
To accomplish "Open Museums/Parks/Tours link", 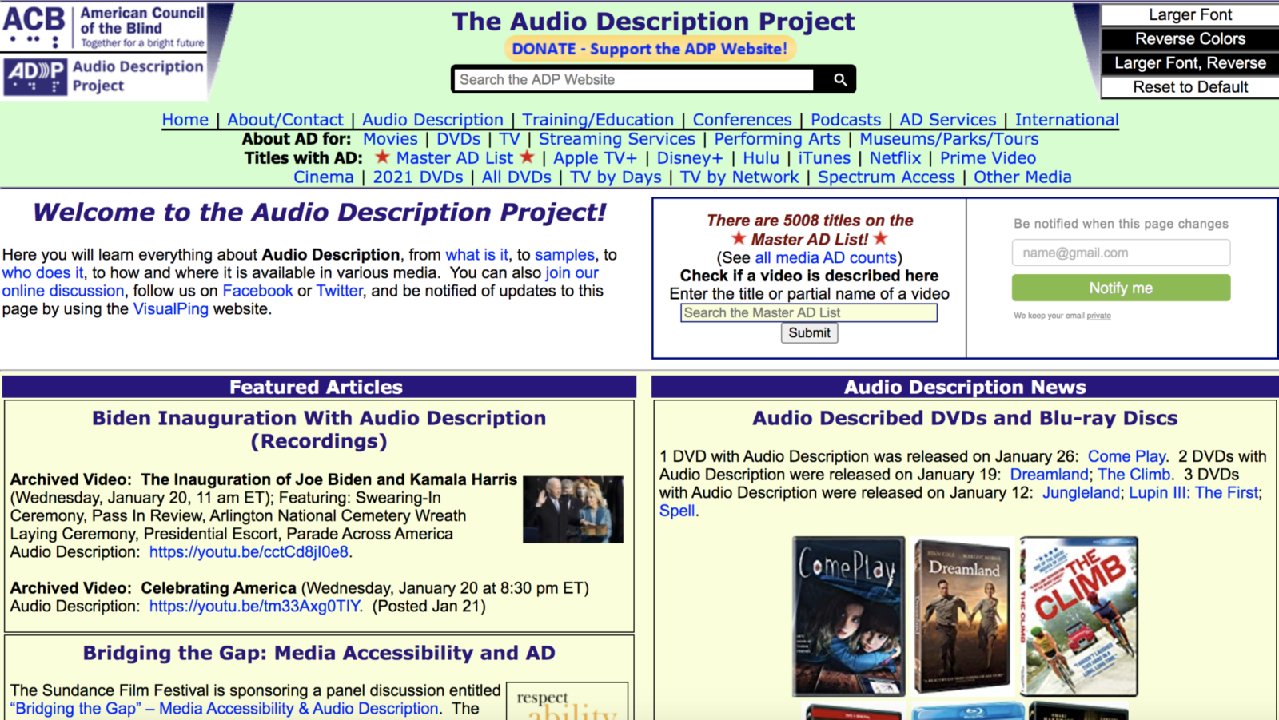I will pyautogui.click(x=949, y=139).
